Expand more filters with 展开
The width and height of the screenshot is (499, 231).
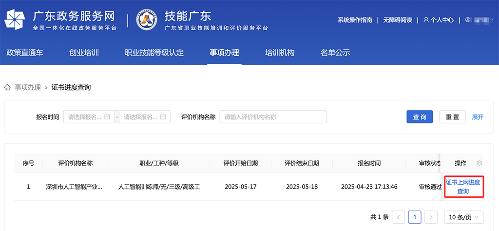coord(478,117)
